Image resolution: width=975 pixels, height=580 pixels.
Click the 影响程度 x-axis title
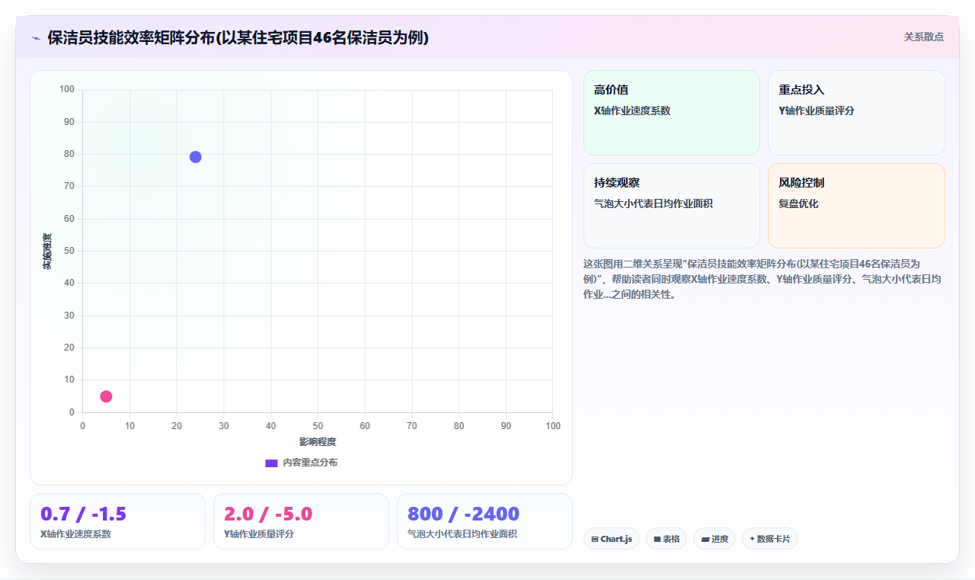318,442
